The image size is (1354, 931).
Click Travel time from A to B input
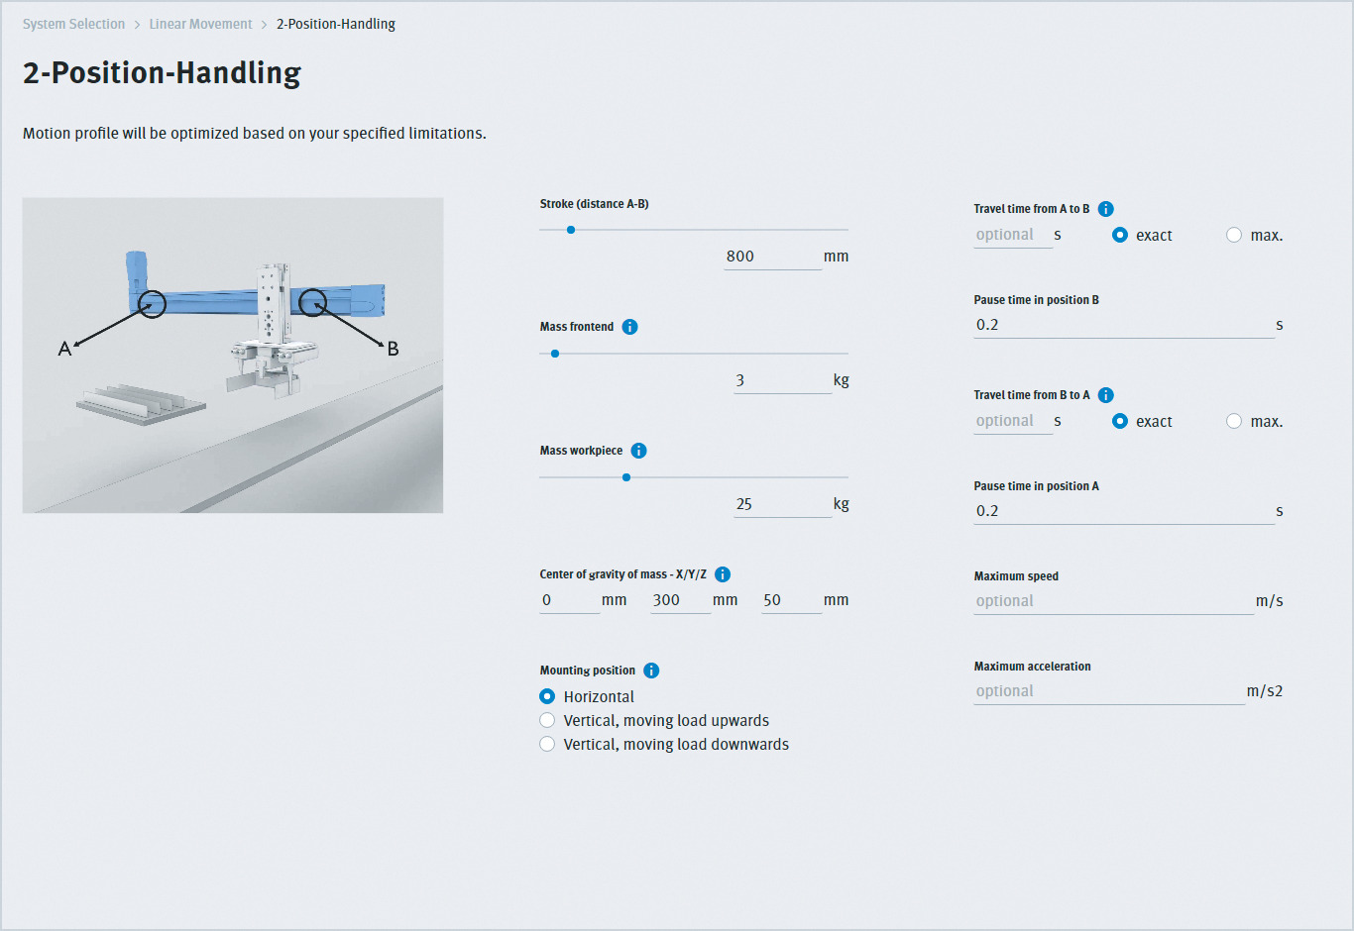click(x=1013, y=235)
